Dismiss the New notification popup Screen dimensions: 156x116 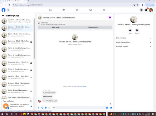31,101
